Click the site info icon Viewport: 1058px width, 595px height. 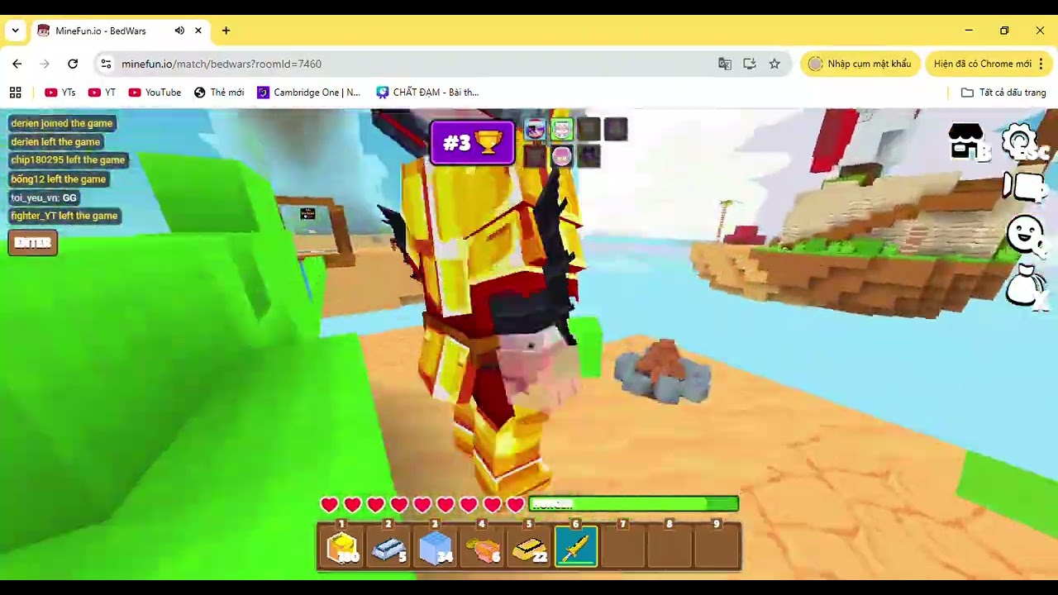[x=105, y=64]
